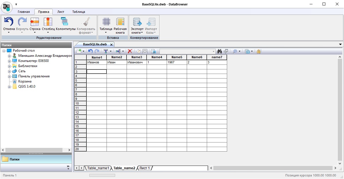The image size is (344, 179).
Task: Select the cell containing Иванович
Action: [x=136, y=62]
